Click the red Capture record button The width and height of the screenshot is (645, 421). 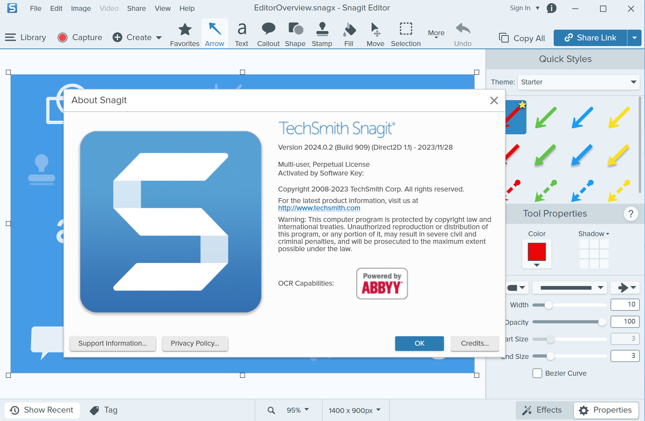click(x=62, y=37)
